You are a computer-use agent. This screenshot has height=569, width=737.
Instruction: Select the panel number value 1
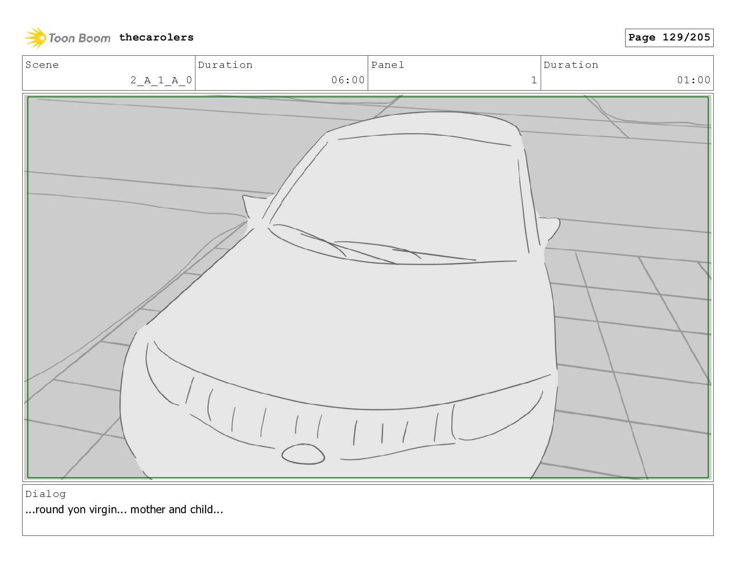[x=534, y=80]
